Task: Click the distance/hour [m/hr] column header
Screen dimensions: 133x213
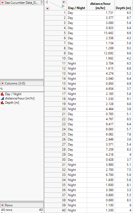Action: pos(101,6)
